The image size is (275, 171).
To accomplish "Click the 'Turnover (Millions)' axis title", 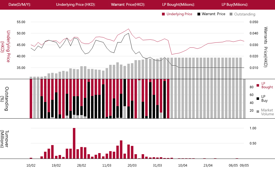I will pyautogui.click(x=5, y=139).
